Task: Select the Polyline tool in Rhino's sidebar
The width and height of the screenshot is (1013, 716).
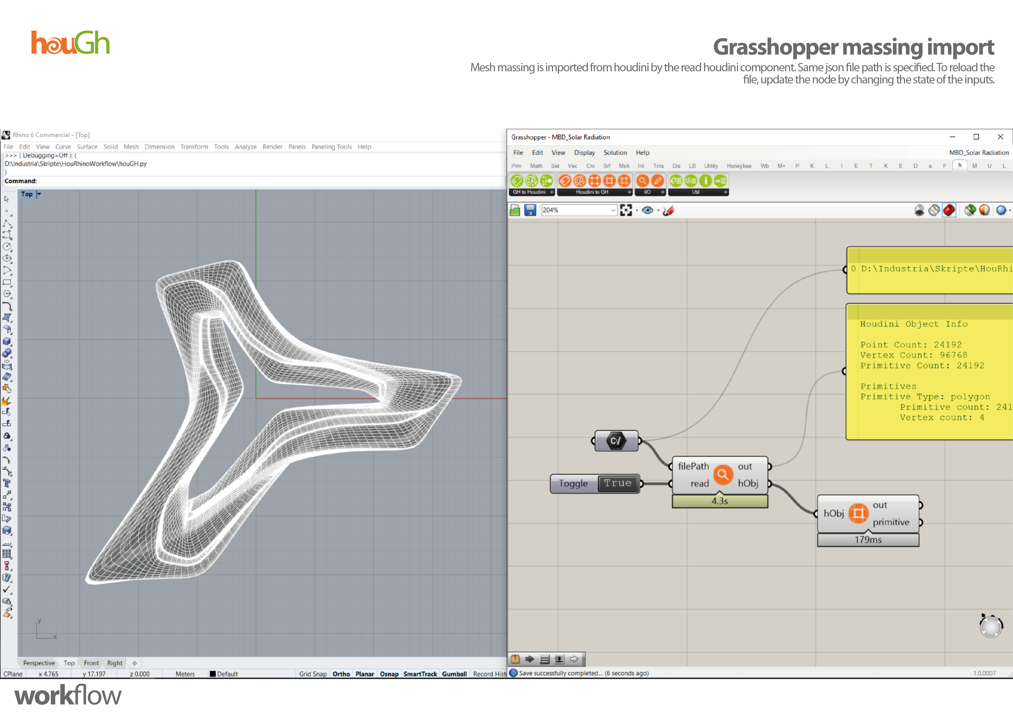Action: [7, 224]
